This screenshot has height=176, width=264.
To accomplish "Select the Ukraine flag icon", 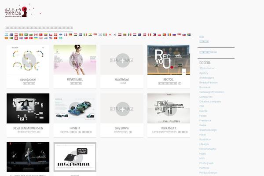I will coord(36,38).
